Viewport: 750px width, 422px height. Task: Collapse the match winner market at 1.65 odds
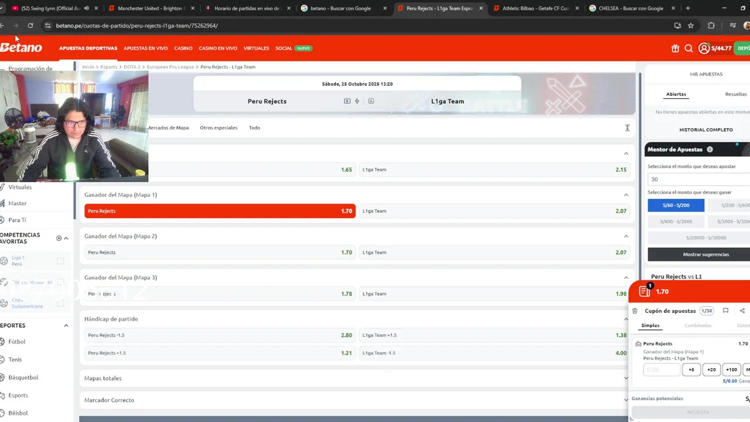[626, 154]
